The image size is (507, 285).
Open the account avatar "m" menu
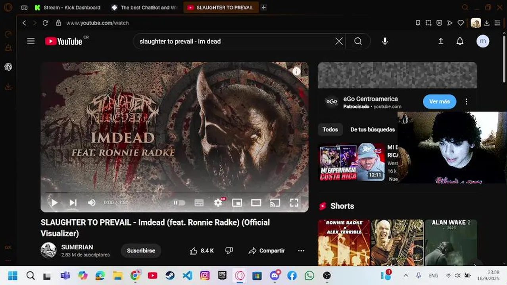pyautogui.click(x=483, y=41)
